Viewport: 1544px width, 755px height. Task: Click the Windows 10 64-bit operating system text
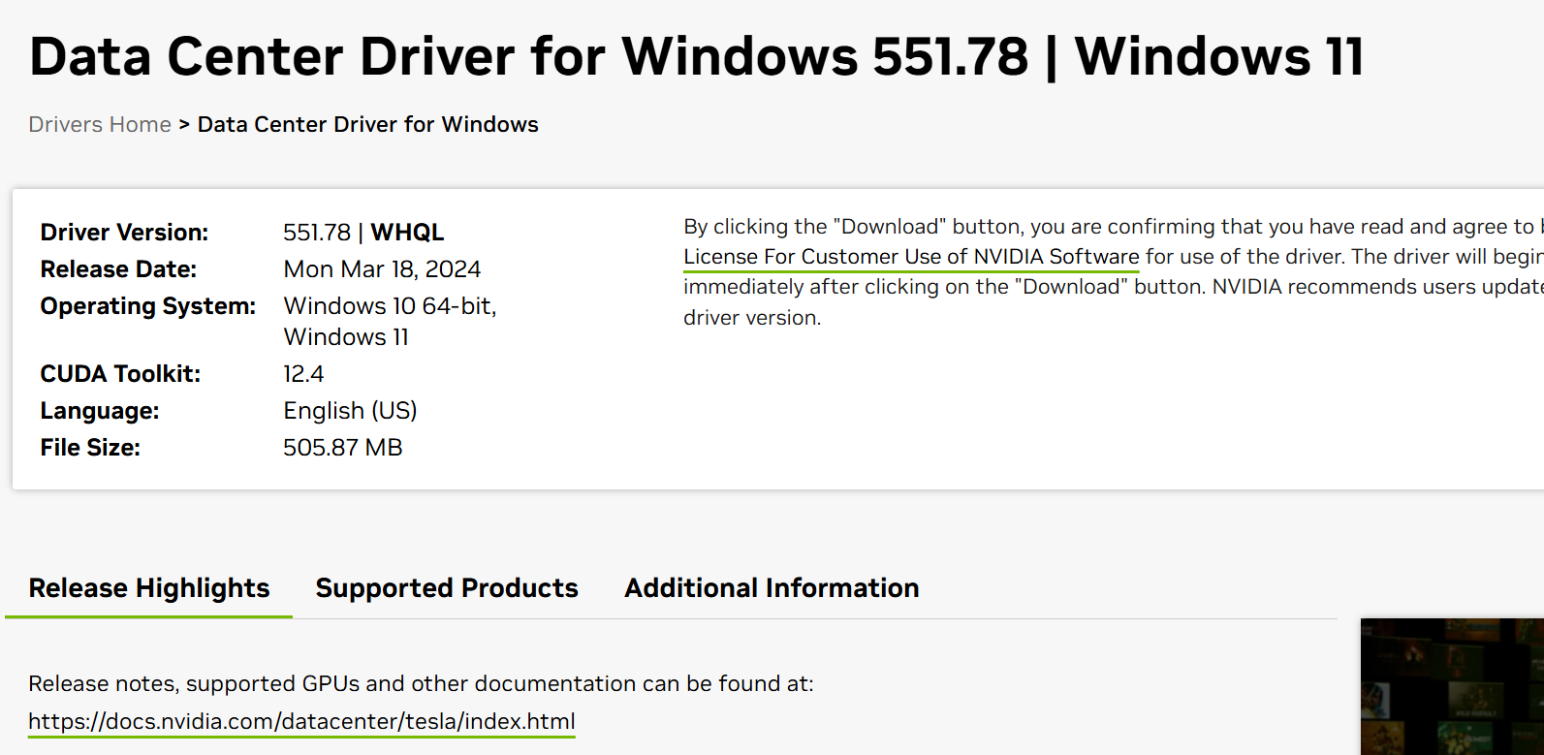tap(390, 306)
